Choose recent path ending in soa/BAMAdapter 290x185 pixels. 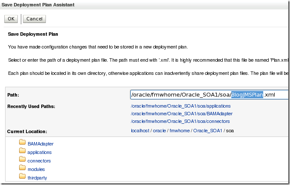182,114
